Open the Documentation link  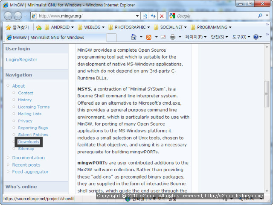29,158
